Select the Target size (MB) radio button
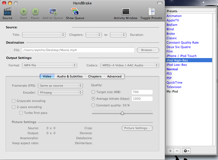 tap(93, 92)
